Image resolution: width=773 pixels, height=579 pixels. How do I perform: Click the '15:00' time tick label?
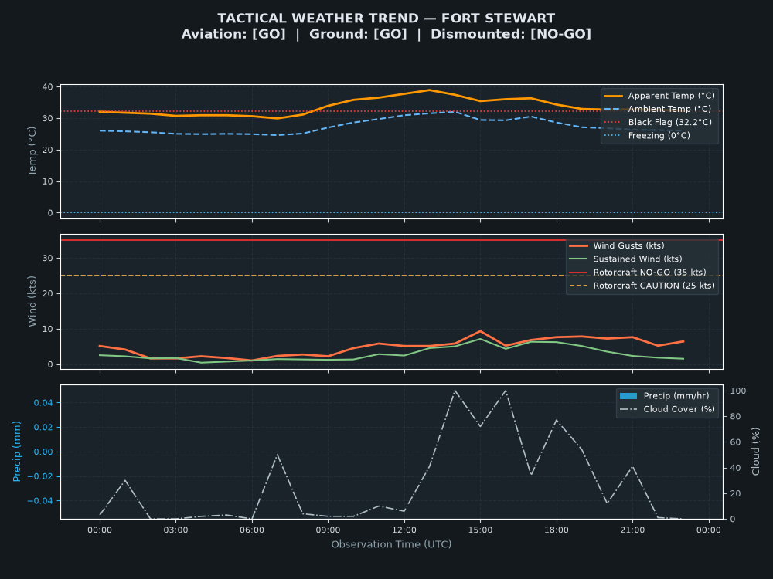pyautogui.click(x=480, y=530)
